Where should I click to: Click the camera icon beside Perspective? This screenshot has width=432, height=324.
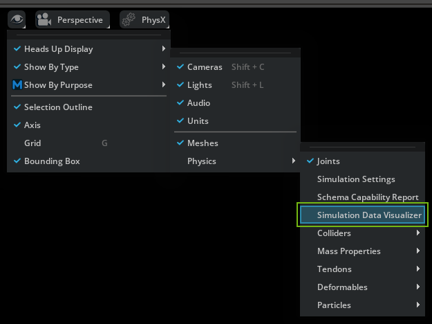[x=44, y=19]
